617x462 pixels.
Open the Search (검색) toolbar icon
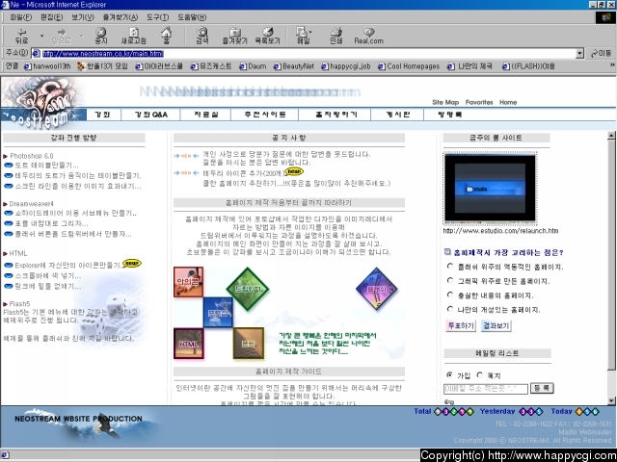[x=201, y=36]
